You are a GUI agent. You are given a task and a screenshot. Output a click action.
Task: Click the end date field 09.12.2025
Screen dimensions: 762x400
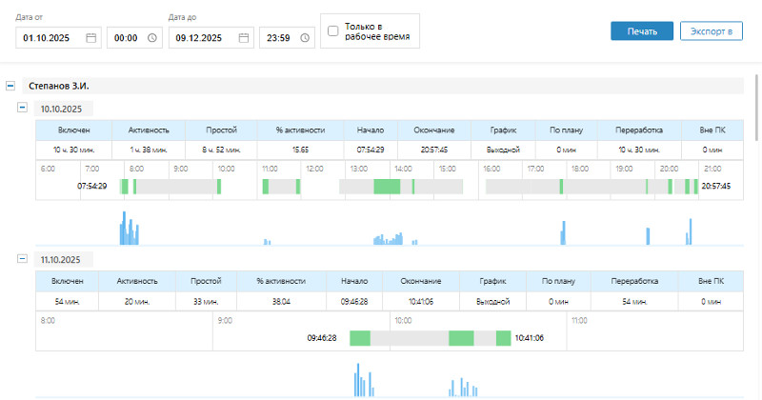(198, 38)
